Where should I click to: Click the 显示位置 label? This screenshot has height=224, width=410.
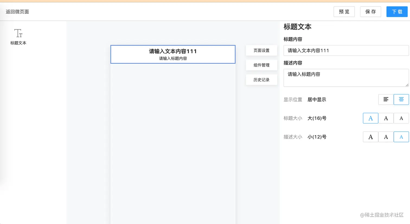point(293,99)
